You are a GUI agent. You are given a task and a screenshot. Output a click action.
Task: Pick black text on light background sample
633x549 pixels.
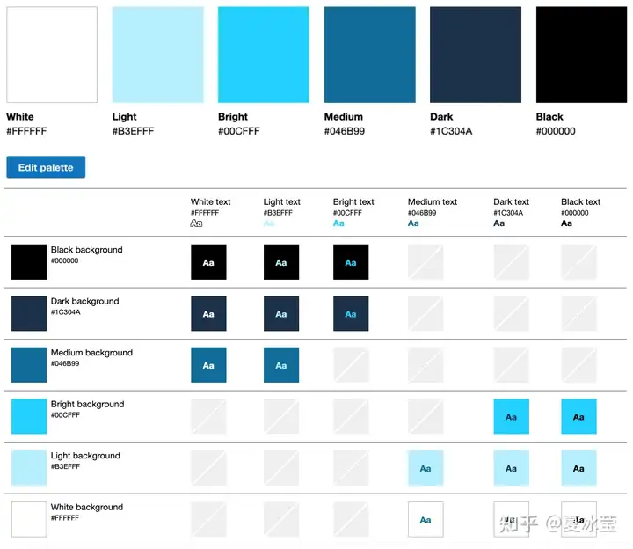click(x=578, y=468)
